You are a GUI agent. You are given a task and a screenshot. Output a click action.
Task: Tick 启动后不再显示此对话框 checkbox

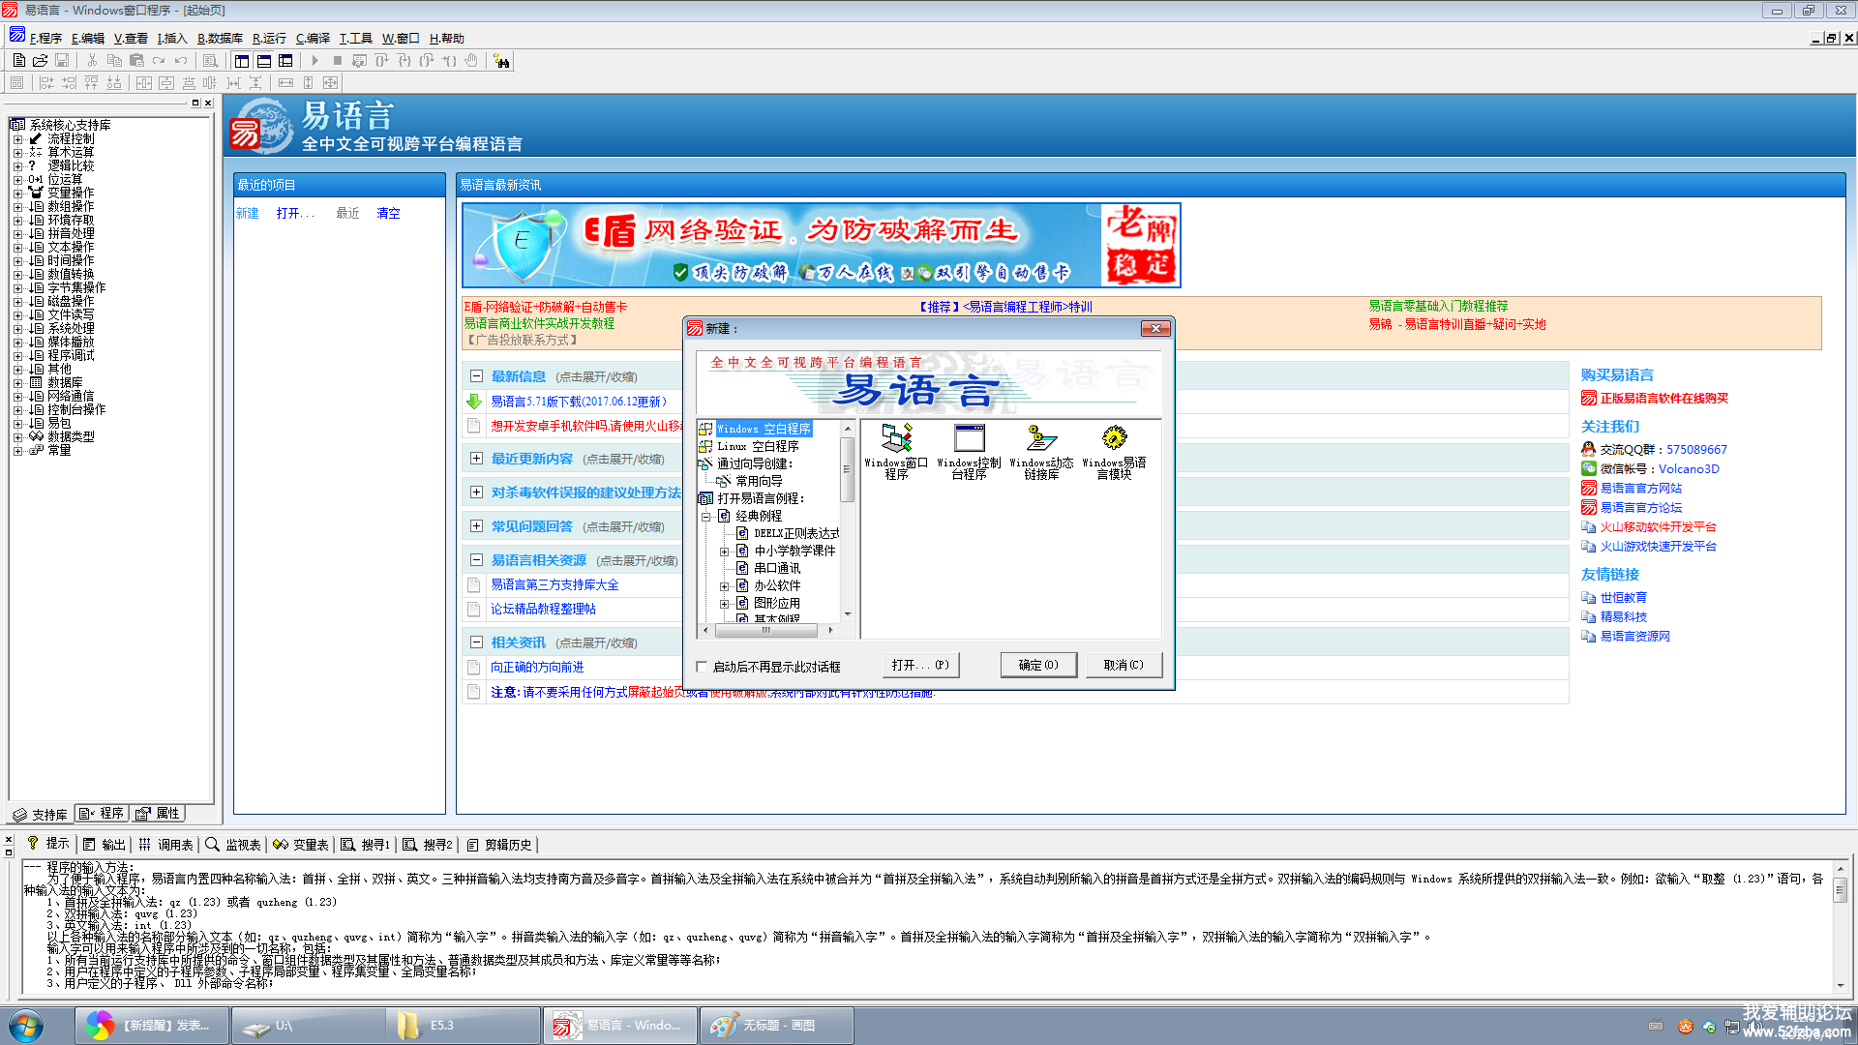click(703, 666)
